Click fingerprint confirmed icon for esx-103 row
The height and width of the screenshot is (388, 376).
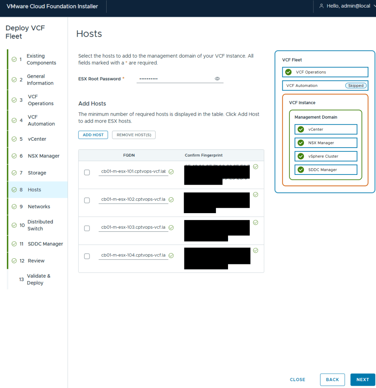256,223
